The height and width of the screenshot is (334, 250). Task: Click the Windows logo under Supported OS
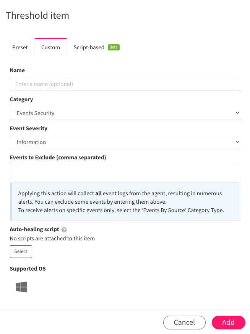point(21,287)
